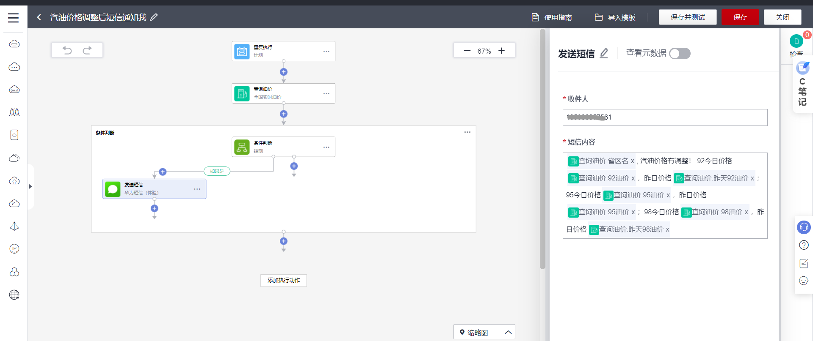Open the first cloud icon in sidebar
813x341 pixels.
(14, 44)
